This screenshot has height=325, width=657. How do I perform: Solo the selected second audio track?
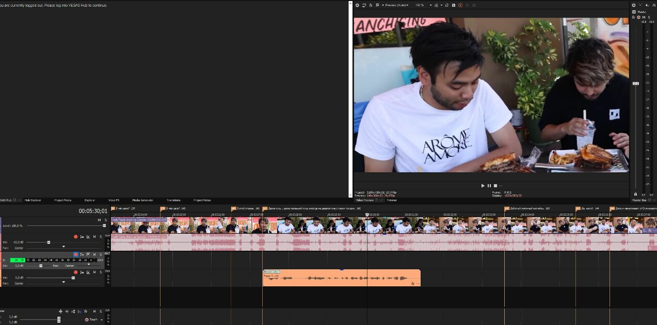(x=101, y=254)
